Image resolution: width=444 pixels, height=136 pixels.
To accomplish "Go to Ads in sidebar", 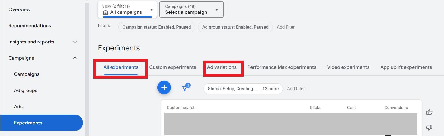I will point(18,107).
